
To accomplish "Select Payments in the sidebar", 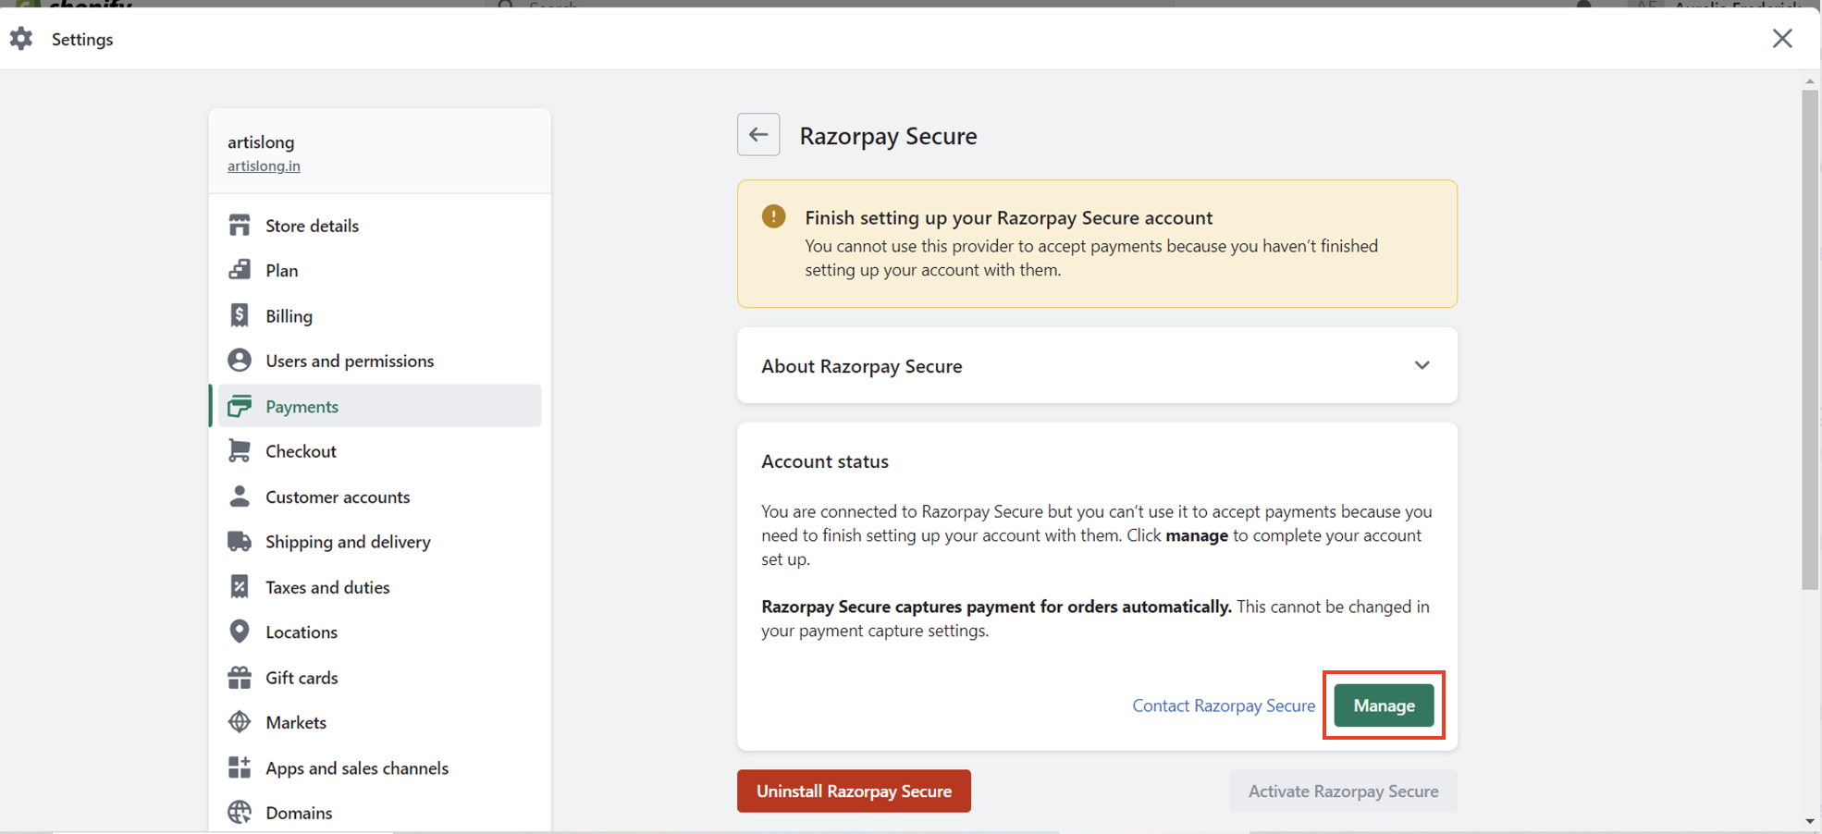I will [x=377, y=406].
